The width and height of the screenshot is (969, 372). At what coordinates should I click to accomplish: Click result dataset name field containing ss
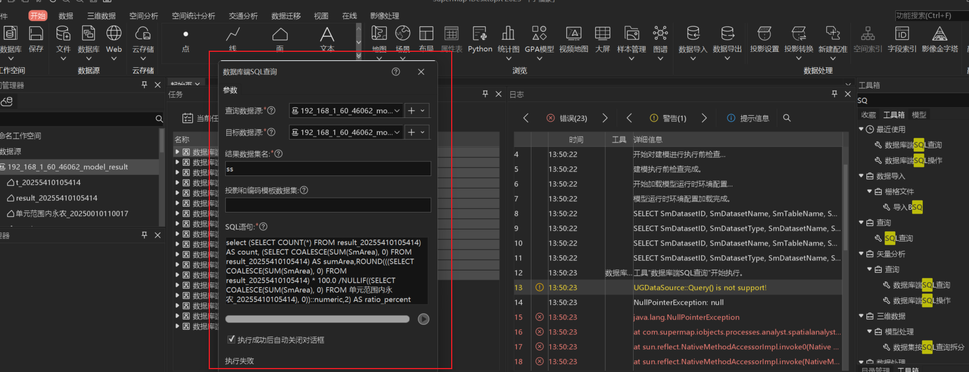[x=328, y=169]
